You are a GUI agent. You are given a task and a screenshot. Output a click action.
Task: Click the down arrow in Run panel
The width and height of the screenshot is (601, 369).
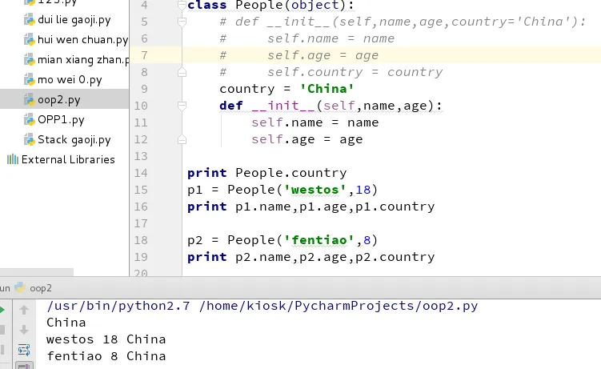(24, 330)
